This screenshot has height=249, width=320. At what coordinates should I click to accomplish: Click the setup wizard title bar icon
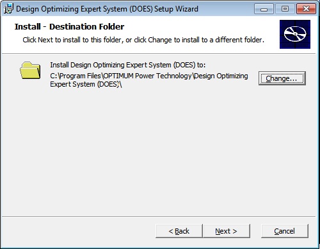coord(8,9)
